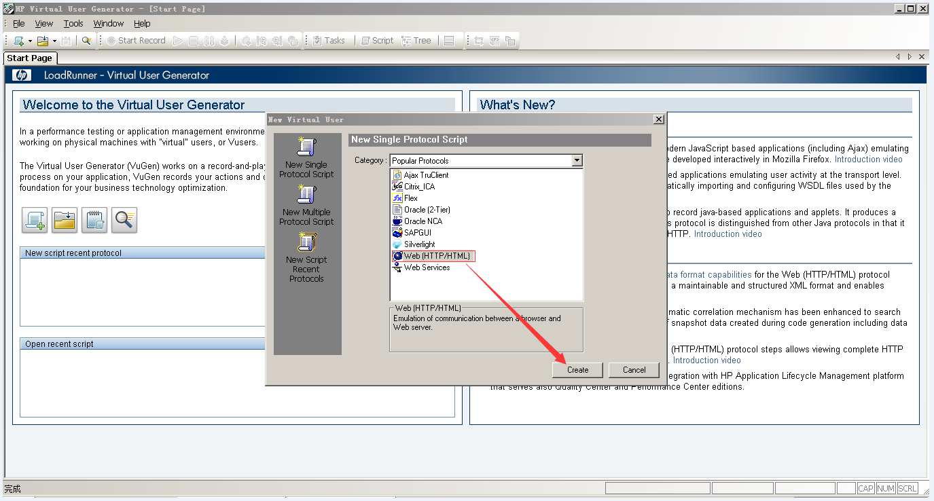Close the Start Page tab with the X
Screen dimensions: 934x501
pyautogui.click(x=922, y=57)
